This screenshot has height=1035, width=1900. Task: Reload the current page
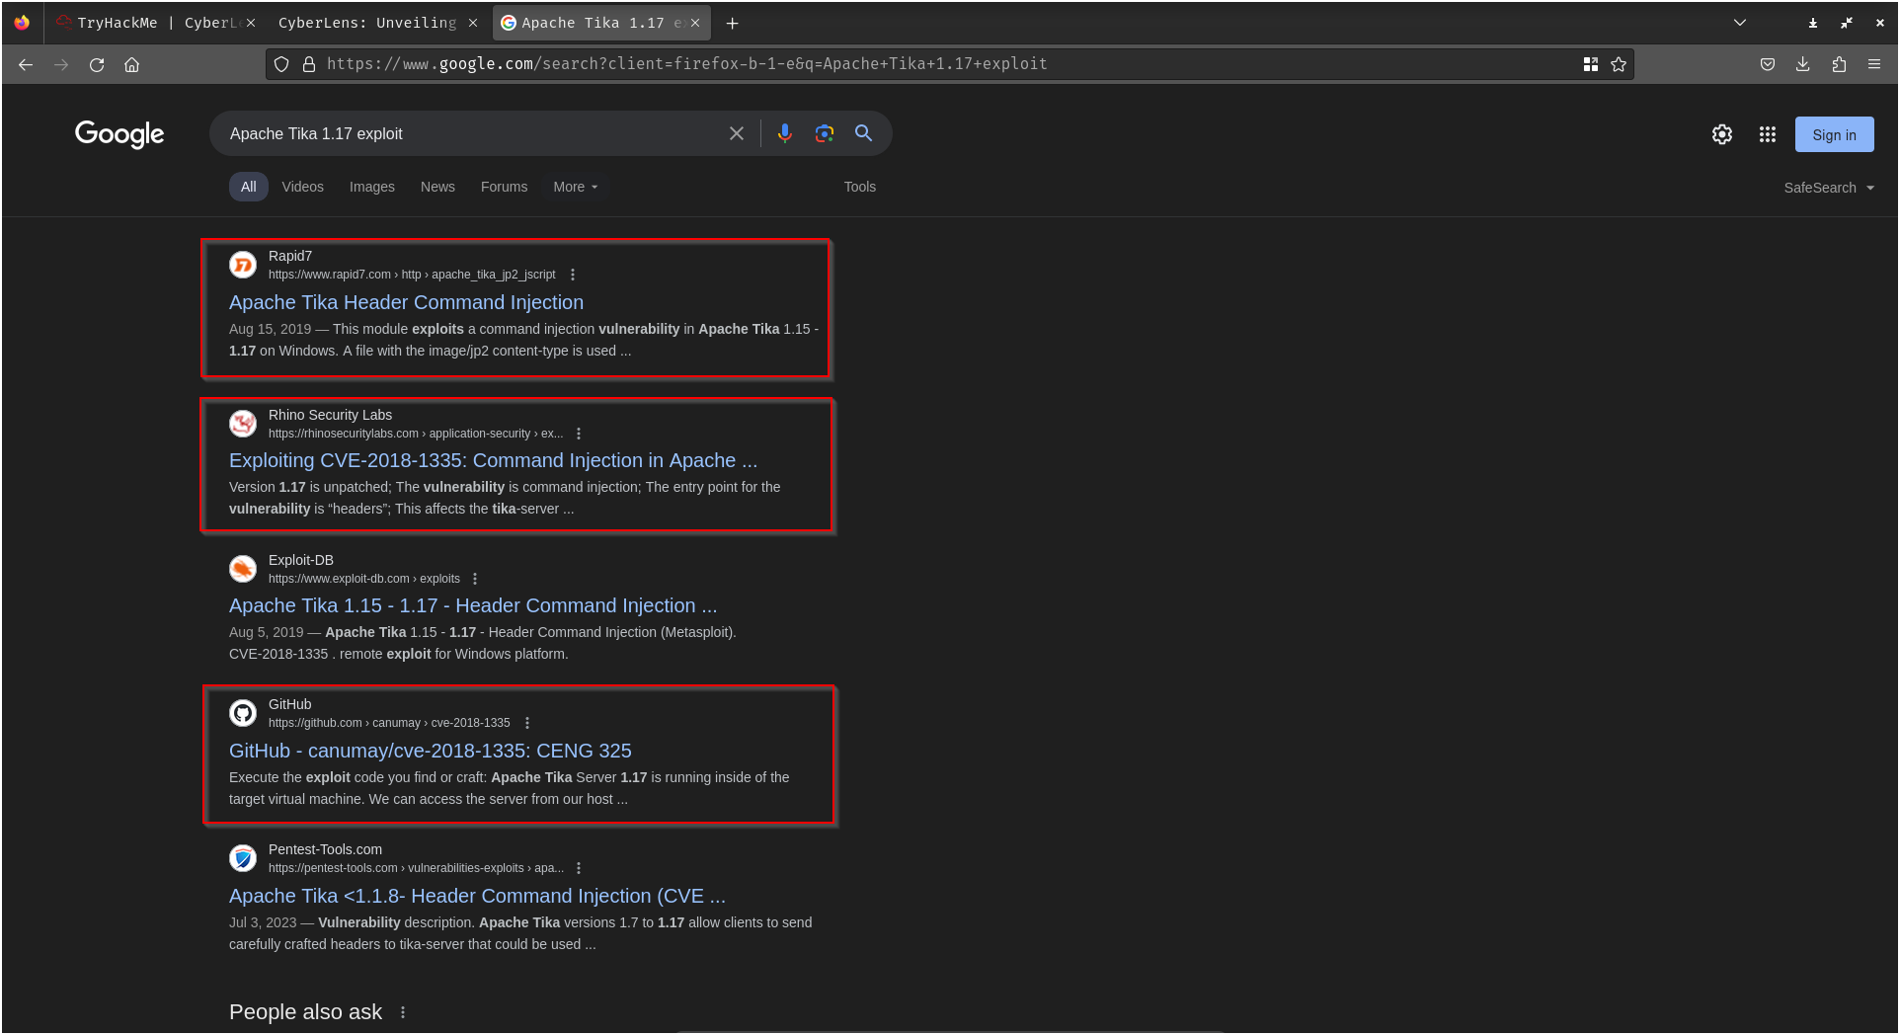pyautogui.click(x=97, y=64)
